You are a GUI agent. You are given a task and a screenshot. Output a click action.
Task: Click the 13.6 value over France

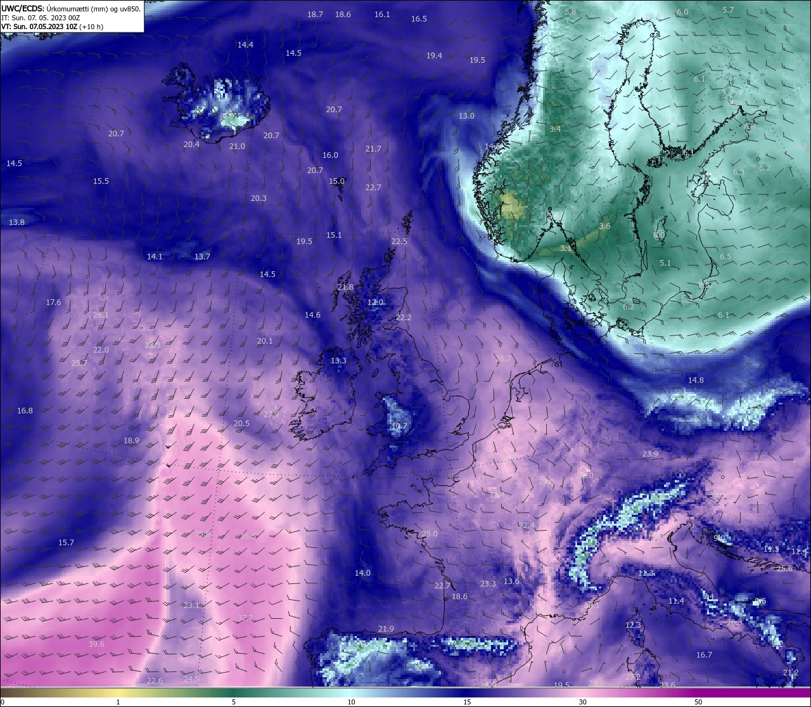click(x=511, y=581)
